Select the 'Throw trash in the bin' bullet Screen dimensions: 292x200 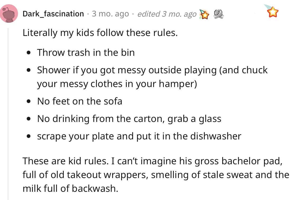86,53
